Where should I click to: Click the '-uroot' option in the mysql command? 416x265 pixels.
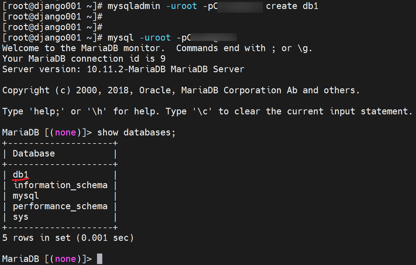tap(155, 38)
